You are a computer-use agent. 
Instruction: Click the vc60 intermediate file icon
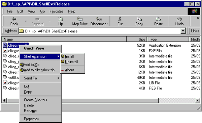5,77
